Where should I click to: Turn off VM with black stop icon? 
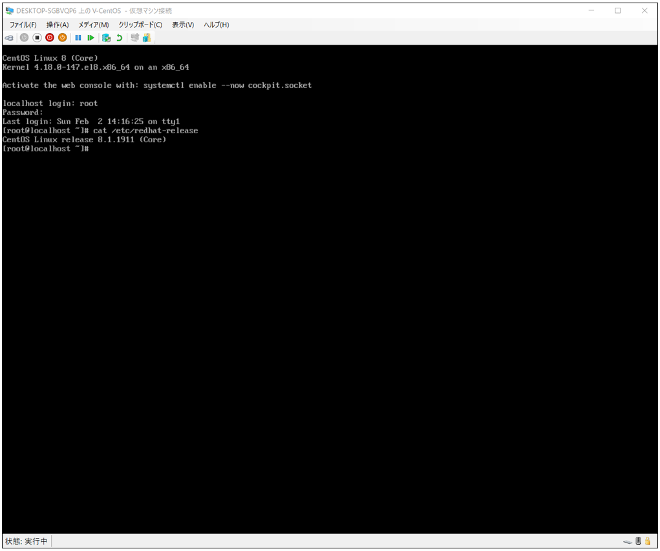point(37,38)
